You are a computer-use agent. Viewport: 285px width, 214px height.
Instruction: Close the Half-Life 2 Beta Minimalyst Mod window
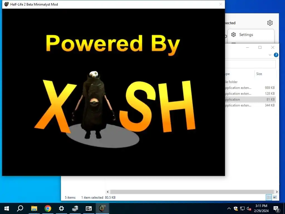click(221, 4)
